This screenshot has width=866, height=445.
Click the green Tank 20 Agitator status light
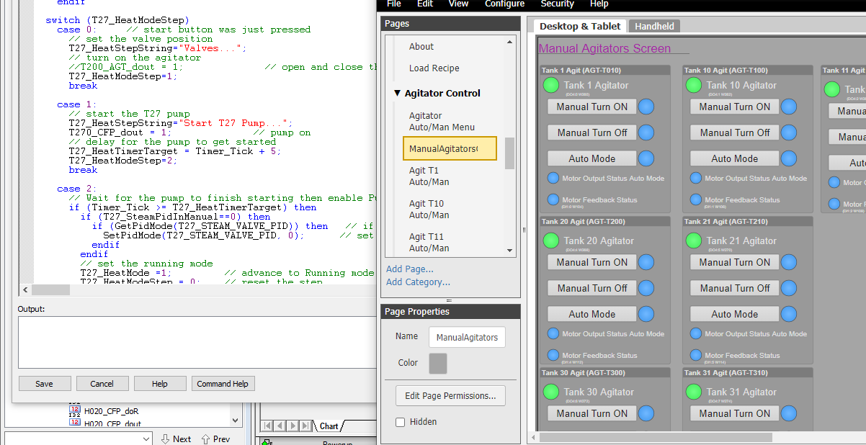(x=551, y=241)
